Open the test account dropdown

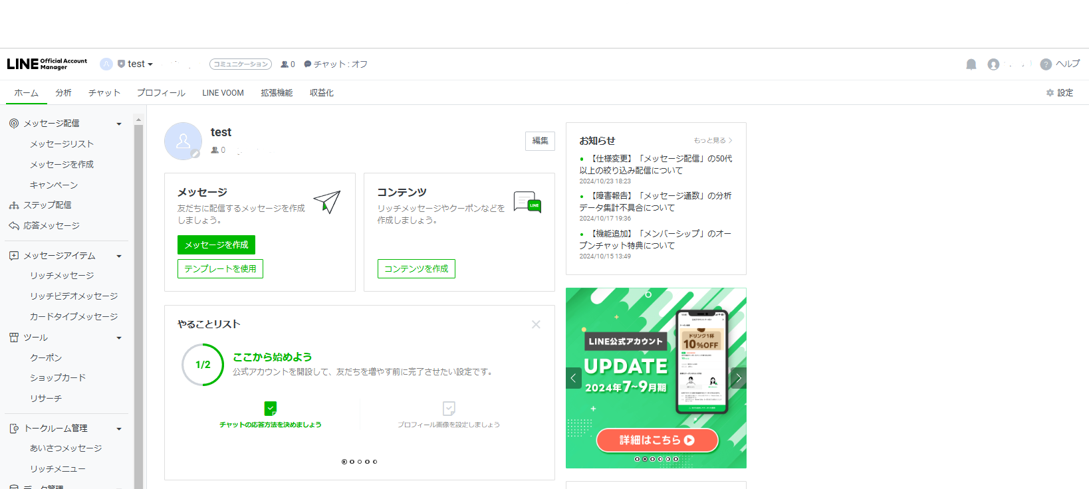pyautogui.click(x=140, y=64)
